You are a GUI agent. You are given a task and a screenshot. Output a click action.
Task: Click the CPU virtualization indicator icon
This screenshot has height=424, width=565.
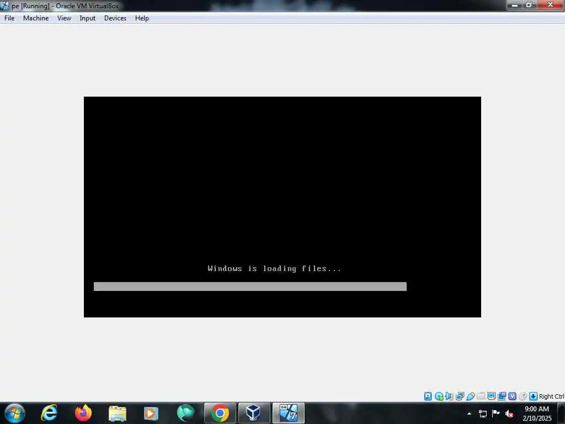tap(512, 396)
